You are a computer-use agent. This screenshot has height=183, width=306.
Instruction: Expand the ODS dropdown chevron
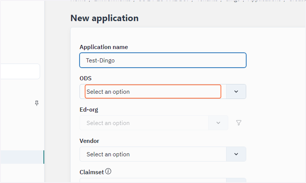tap(236, 92)
